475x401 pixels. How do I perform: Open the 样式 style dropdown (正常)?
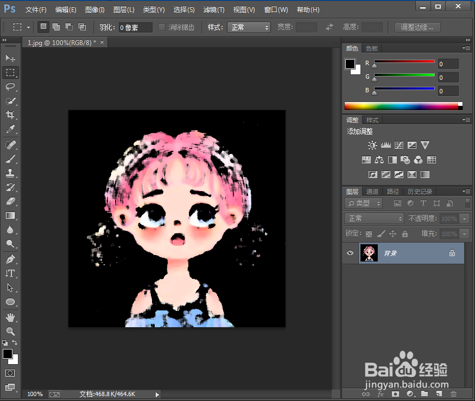click(249, 27)
